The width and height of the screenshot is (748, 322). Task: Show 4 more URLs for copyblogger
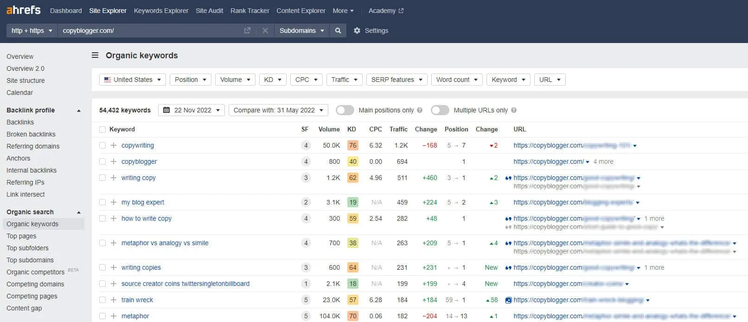(603, 161)
